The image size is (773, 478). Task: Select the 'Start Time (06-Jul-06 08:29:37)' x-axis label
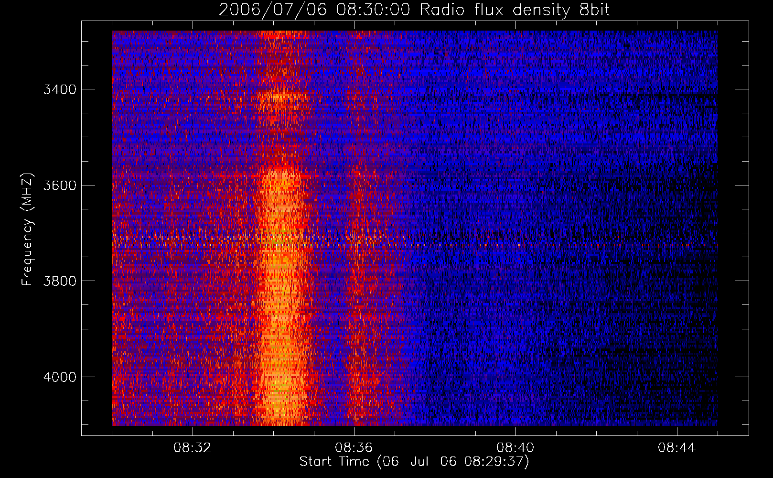(x=414, y=462)
